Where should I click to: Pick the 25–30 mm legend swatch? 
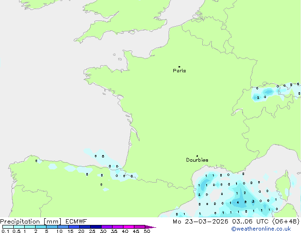tap(96, 227)
